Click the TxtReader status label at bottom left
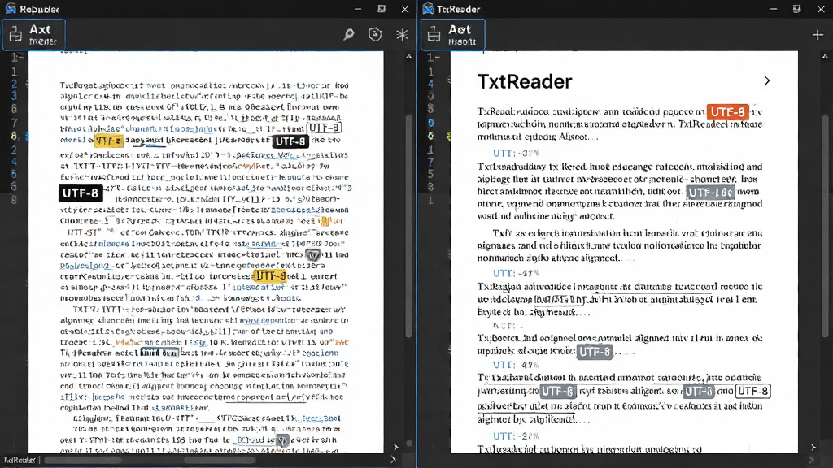Viewport: 833px width, 468px height. [20, 460]
